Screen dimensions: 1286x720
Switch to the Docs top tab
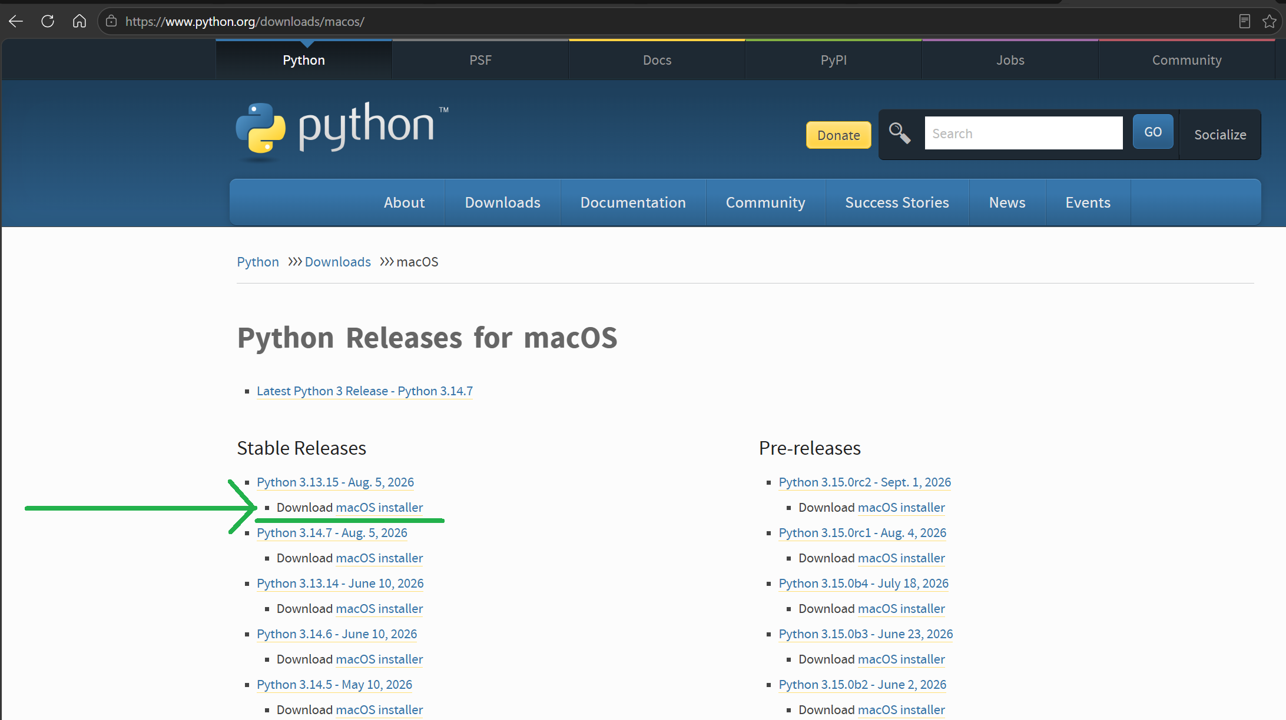657,60
